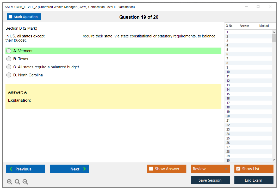
Task: Click the reset zoom magnifier icon
Action: tap(17, 182)
